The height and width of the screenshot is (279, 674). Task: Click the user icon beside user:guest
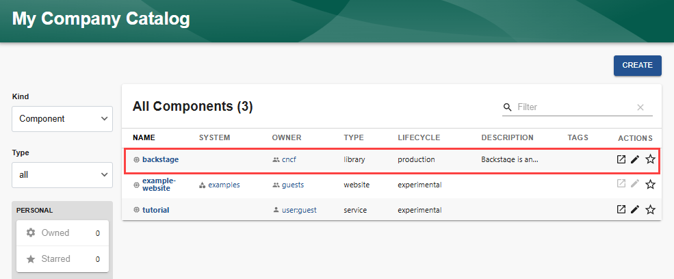(x=276, y=210)
